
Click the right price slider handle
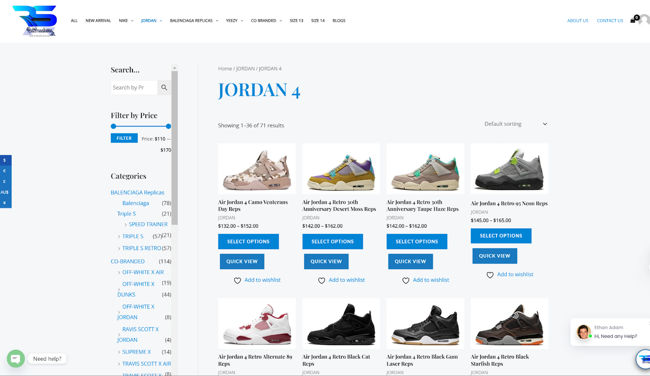click(169, 126)
